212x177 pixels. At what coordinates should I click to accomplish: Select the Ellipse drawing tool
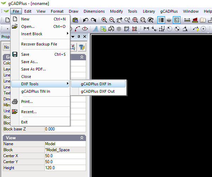(85, 29)
